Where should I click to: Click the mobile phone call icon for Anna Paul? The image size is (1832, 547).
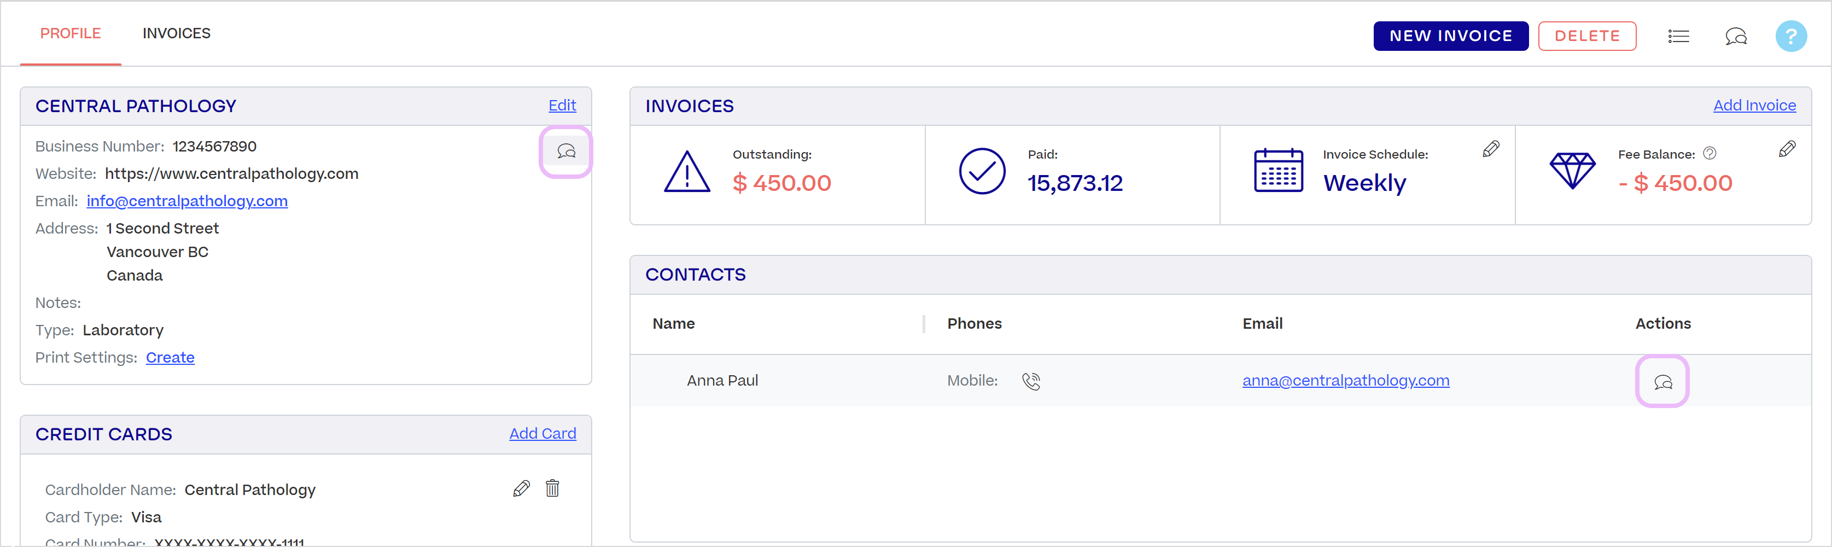pyautogui.click(x=1031, y=381)
